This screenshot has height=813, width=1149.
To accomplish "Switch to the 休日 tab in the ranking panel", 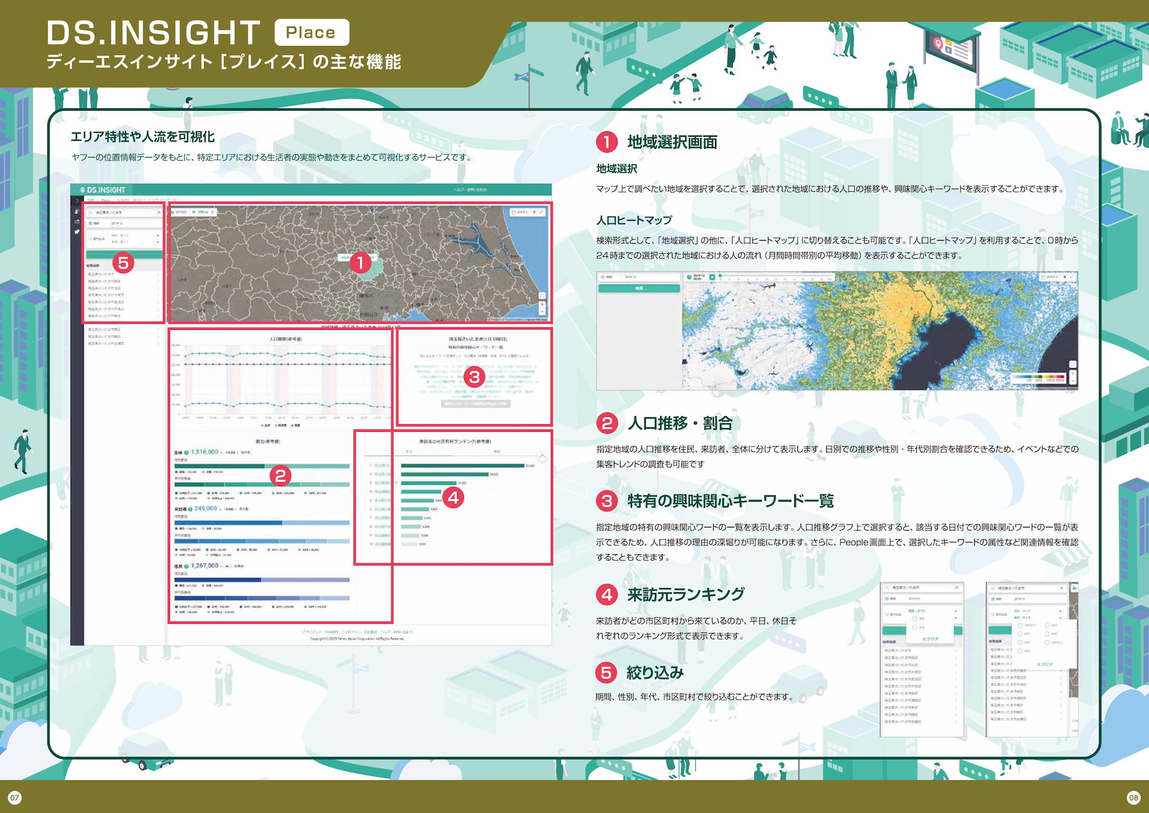I will click(x=497, y=452).
